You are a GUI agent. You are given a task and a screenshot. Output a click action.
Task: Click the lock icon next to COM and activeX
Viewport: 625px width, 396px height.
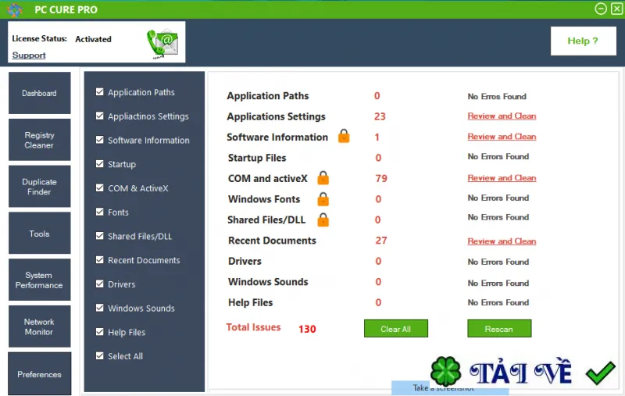pyautogui.click(x=323, y=178)
